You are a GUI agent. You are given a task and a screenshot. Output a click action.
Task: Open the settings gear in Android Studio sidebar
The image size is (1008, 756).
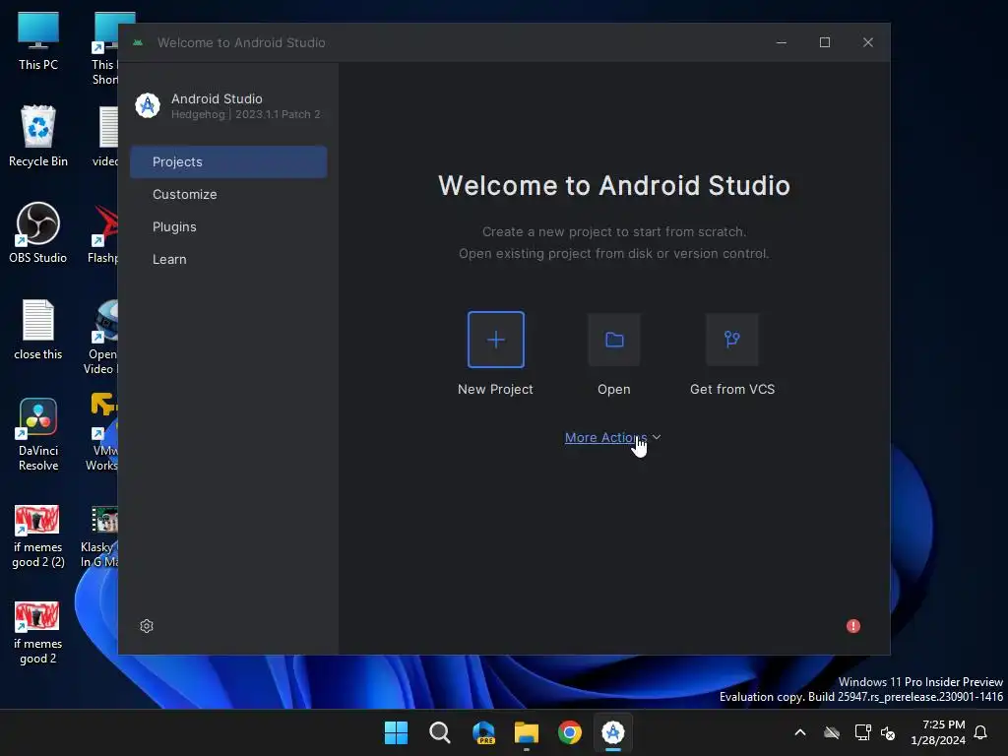[147, 626]
